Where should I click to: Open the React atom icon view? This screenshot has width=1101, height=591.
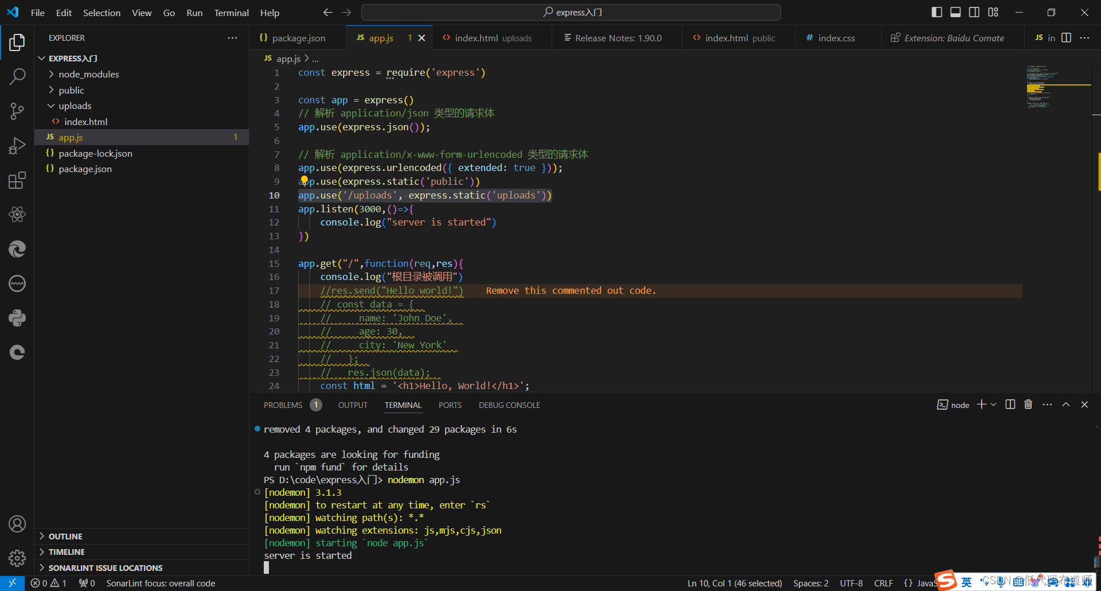click(x=17, y=215)
